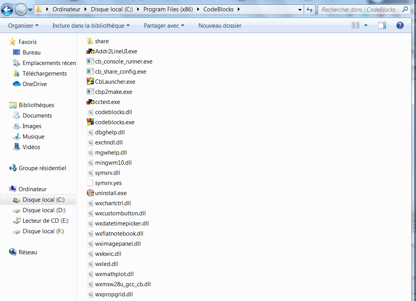Open Téléchargements in Favoris
Viewport: 416px width, 301px height.
tap(44, 74)
